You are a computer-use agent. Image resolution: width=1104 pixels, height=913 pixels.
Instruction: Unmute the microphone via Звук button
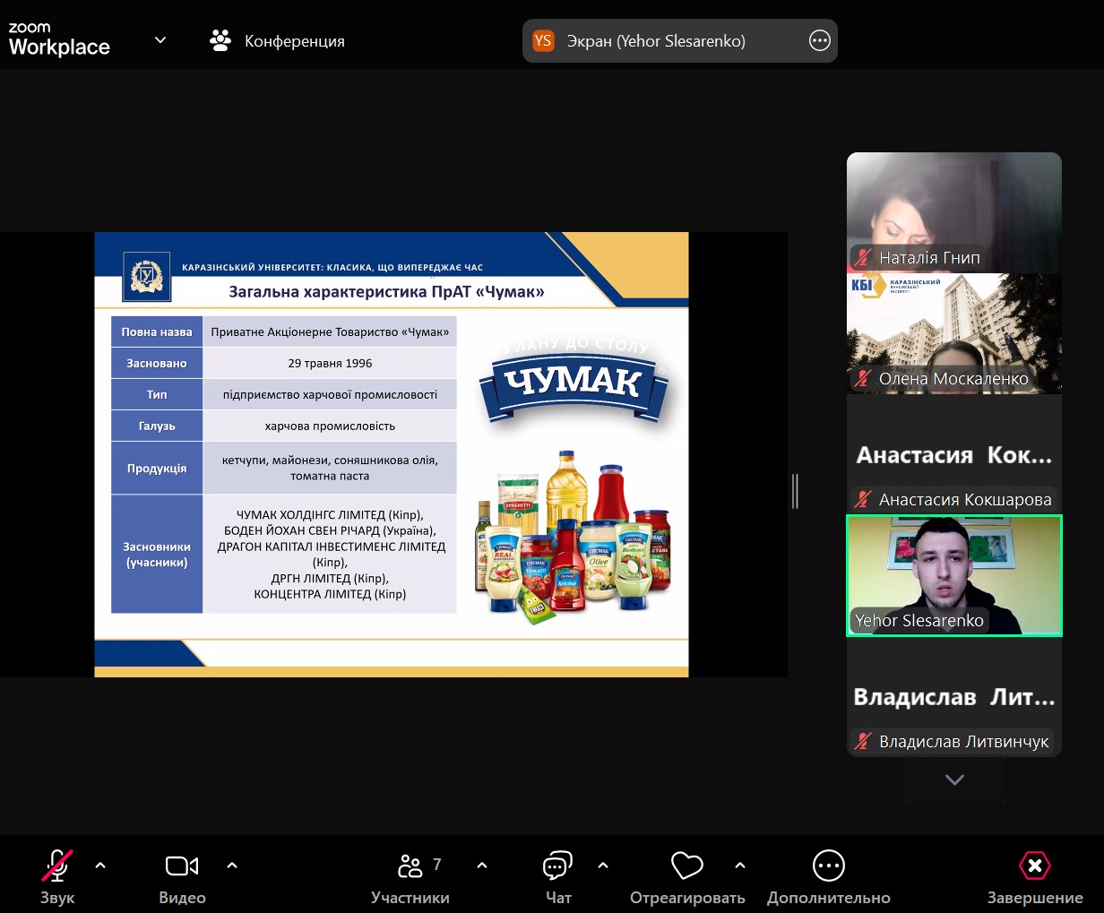[x=57, y=876]
